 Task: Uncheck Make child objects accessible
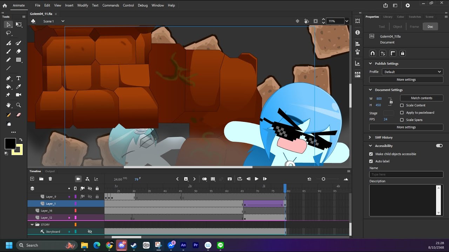(x=371, y=154)
